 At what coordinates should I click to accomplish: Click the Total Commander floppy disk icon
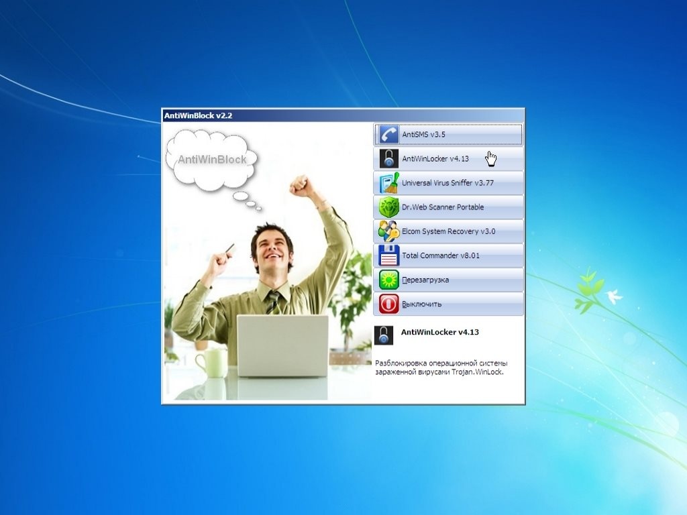[x=389, y=255]
